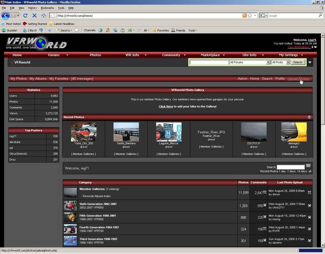Image resolution: width=325 pixels, height=254 pixels.
Task: Expand the Forums navigation menu
Action: pyautogui.click(x=54, y=55)
